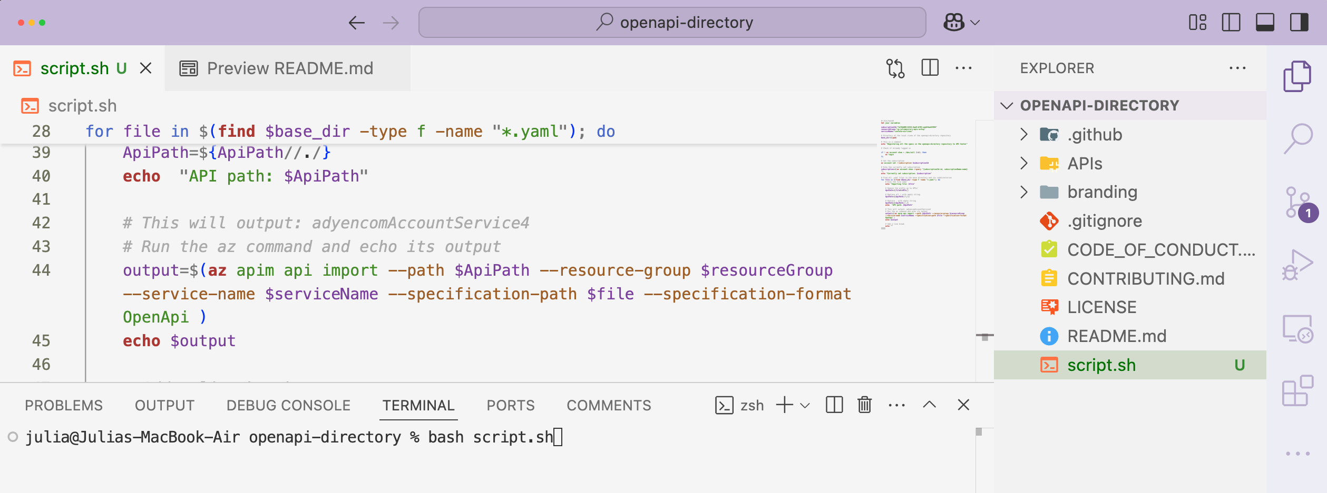Open the Run and Debug view
This screenshot has height=493, width=1327.
pos(1297,265)
